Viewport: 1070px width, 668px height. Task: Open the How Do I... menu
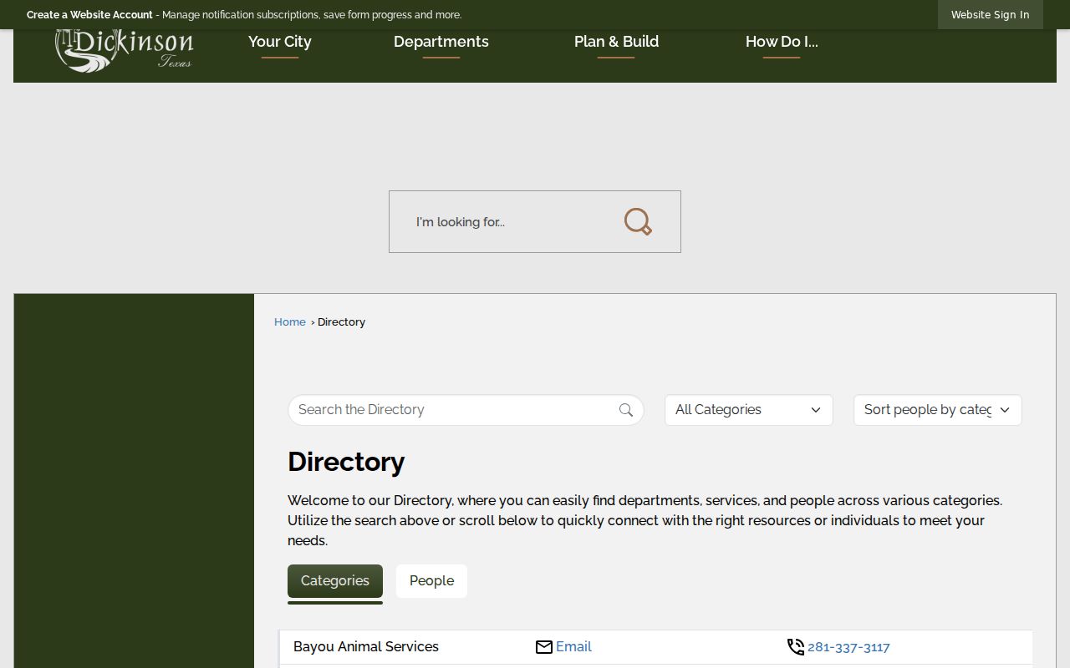(782, 42)
